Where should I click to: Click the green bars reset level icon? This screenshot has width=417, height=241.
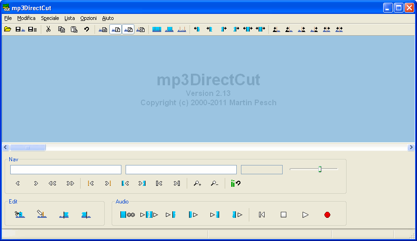click(236, 183)
